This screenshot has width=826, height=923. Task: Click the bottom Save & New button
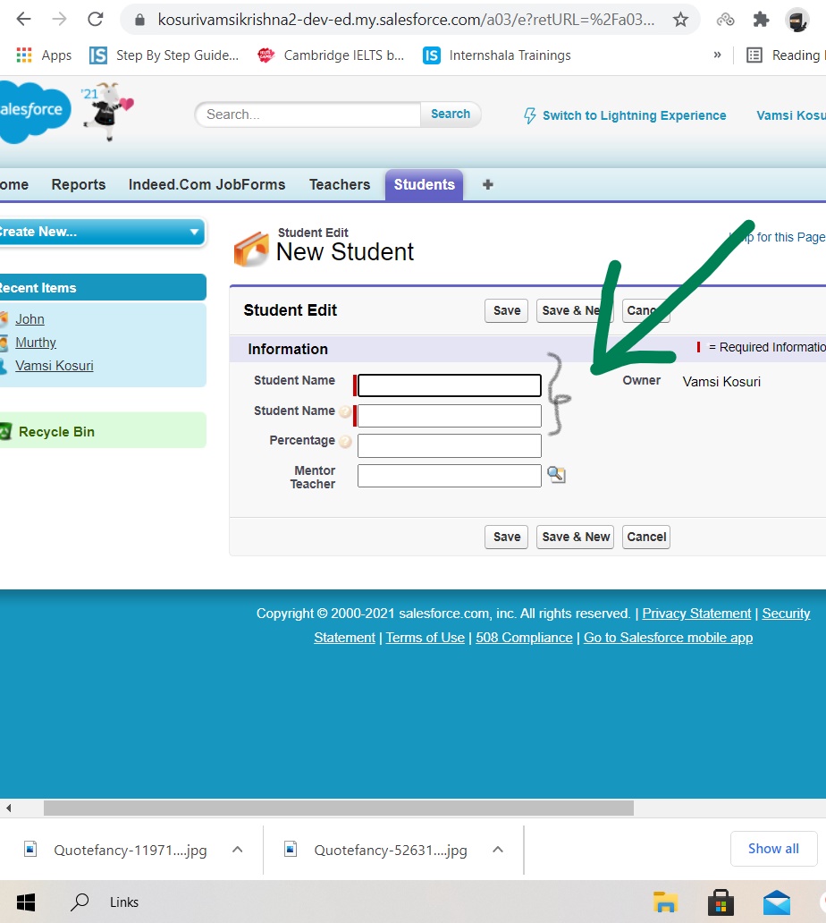point(576,537)
